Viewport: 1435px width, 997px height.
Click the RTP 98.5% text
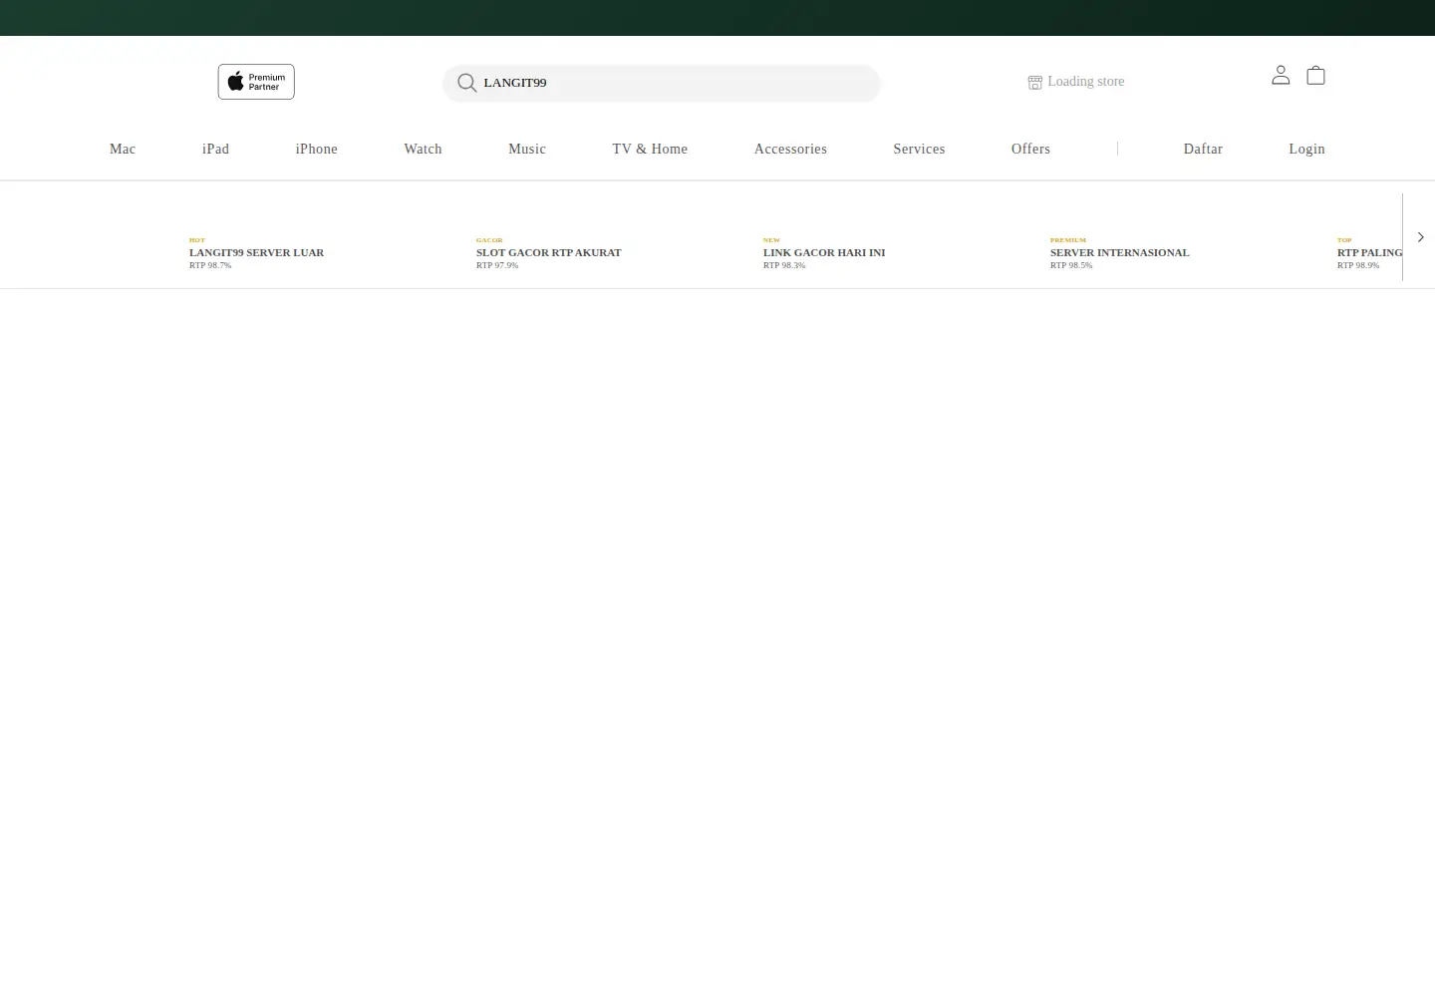pos(1071,265)
